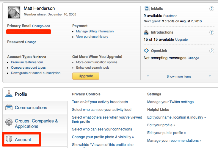This screenshot has width=218, height=148.
Task: Click the left arrow beside Show more items
Action: tap(148, 76)
